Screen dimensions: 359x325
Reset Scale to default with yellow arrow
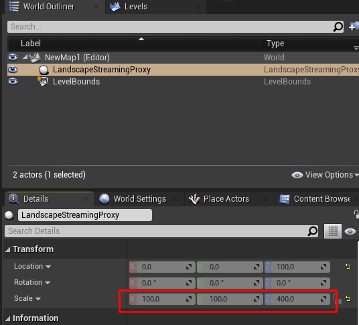[x=348, y=299]
